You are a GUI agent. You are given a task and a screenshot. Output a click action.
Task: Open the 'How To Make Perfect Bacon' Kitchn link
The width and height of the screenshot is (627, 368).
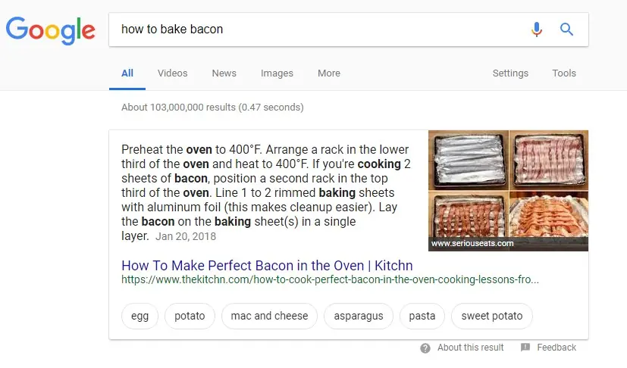click(267, 265)
